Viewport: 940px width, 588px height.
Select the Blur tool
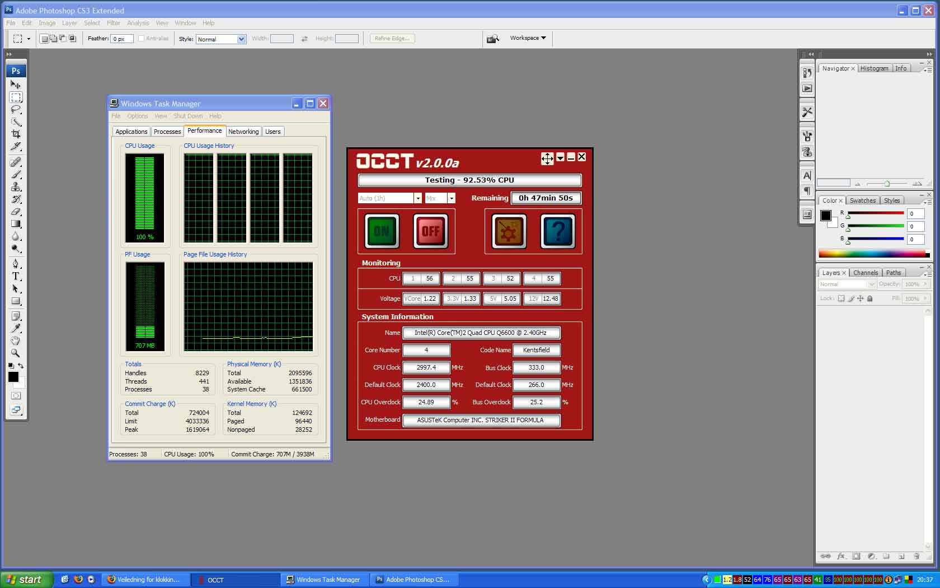pyautogui.click(x=16, y=236)
